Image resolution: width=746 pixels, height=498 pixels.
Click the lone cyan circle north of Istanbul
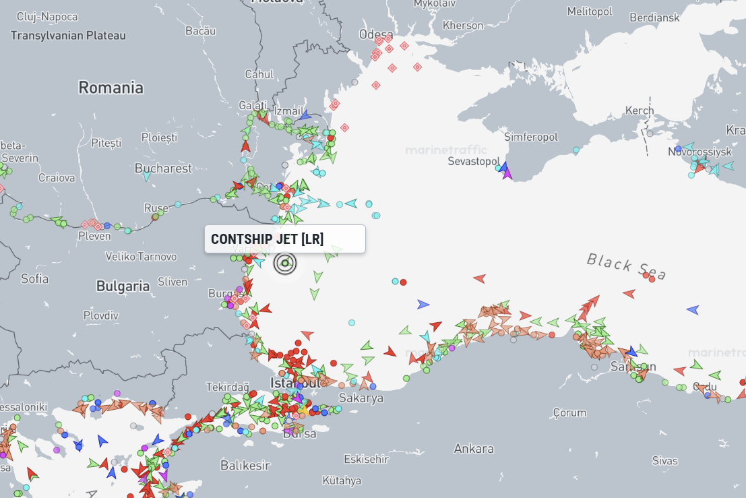click(x=352, y=323)
